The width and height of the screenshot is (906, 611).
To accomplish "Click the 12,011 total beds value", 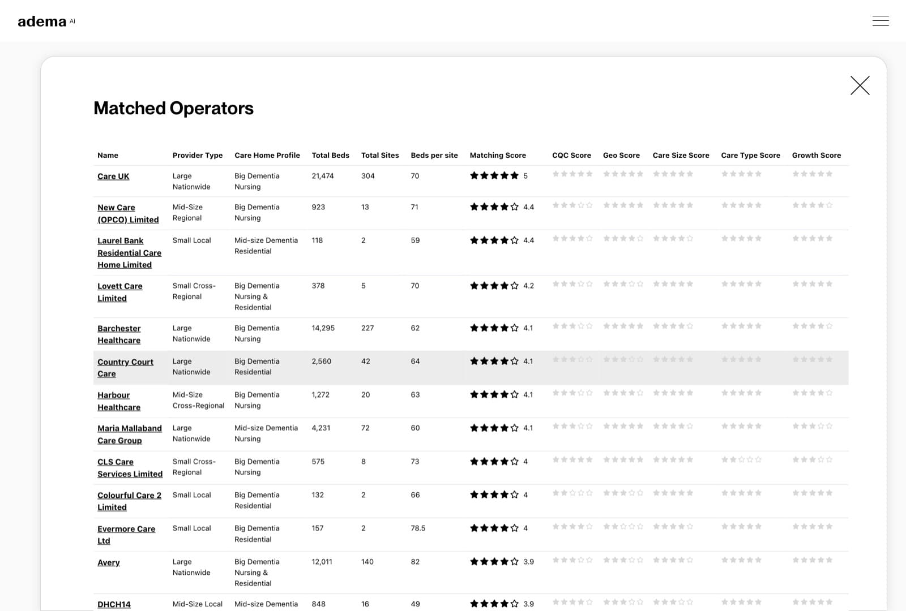I will [x=322, y=562].
